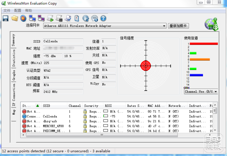
Task: Click the strength field showing -75 dBm
Action: tap(52, 56)
